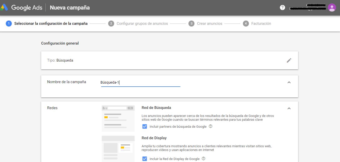Click help icon beside Display Network option
The width and height of the screenshot is (340, 162).
203,159
